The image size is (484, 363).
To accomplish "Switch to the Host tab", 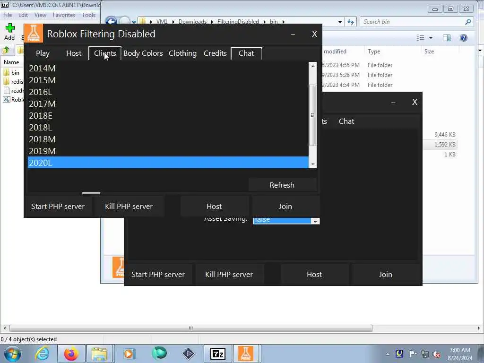I will 74,53.
